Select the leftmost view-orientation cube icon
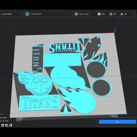This screenshot has width=137, height=137. 2,125
